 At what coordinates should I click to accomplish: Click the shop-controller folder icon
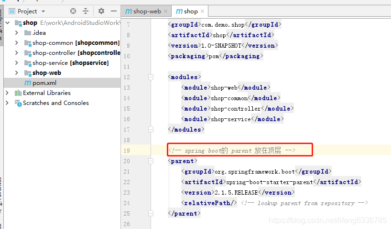point(28,53)
